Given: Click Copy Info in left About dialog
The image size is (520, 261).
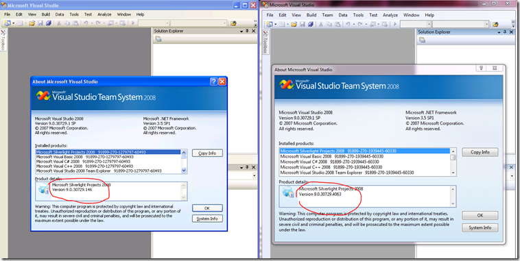Looking at the screenshot, I should point(207,153).
